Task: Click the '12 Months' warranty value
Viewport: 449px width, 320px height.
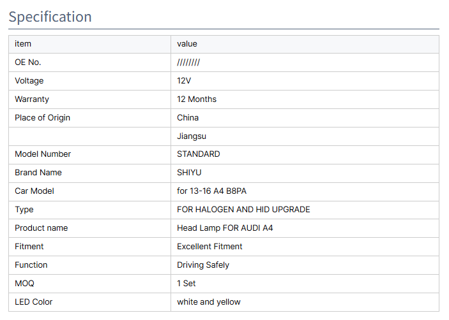Action: (x=197, y=99)
